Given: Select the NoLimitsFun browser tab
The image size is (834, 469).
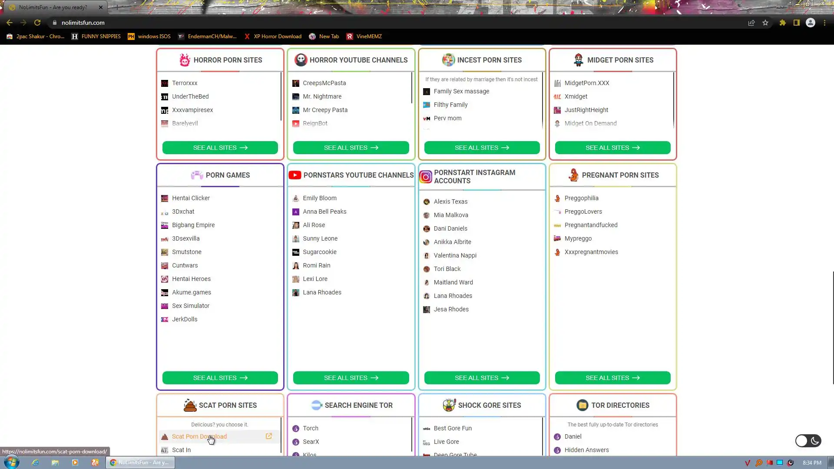Looking at the screenshot, I should point(53,7).
